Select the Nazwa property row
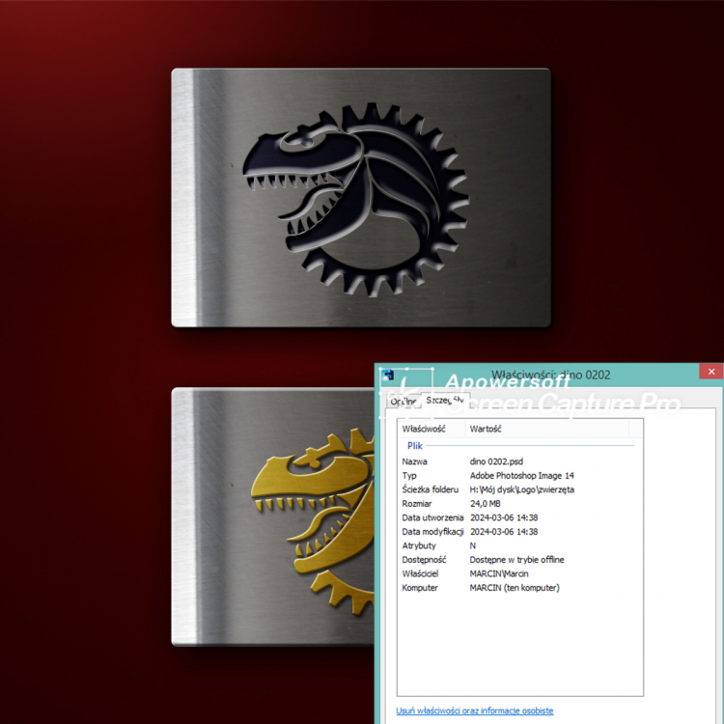The width and height of the screenshot is (724, 724). click(x=414, y=461)
